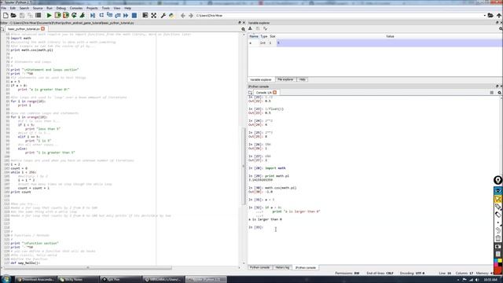Click the IPython In [33] prompt line

256,227
